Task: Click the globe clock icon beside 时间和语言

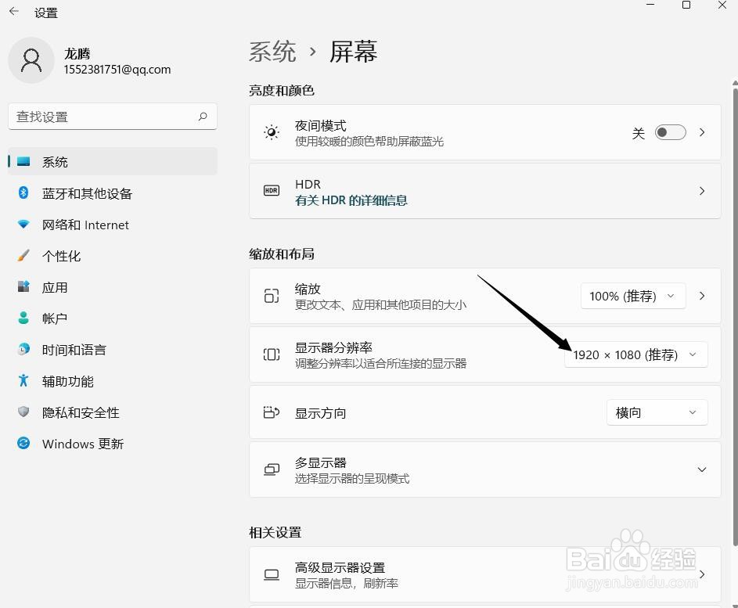Action: click(x=23, y=349)
